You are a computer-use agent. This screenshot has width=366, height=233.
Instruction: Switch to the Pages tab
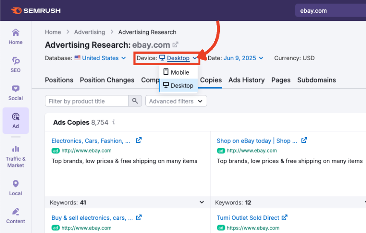[x=281, y=80]
